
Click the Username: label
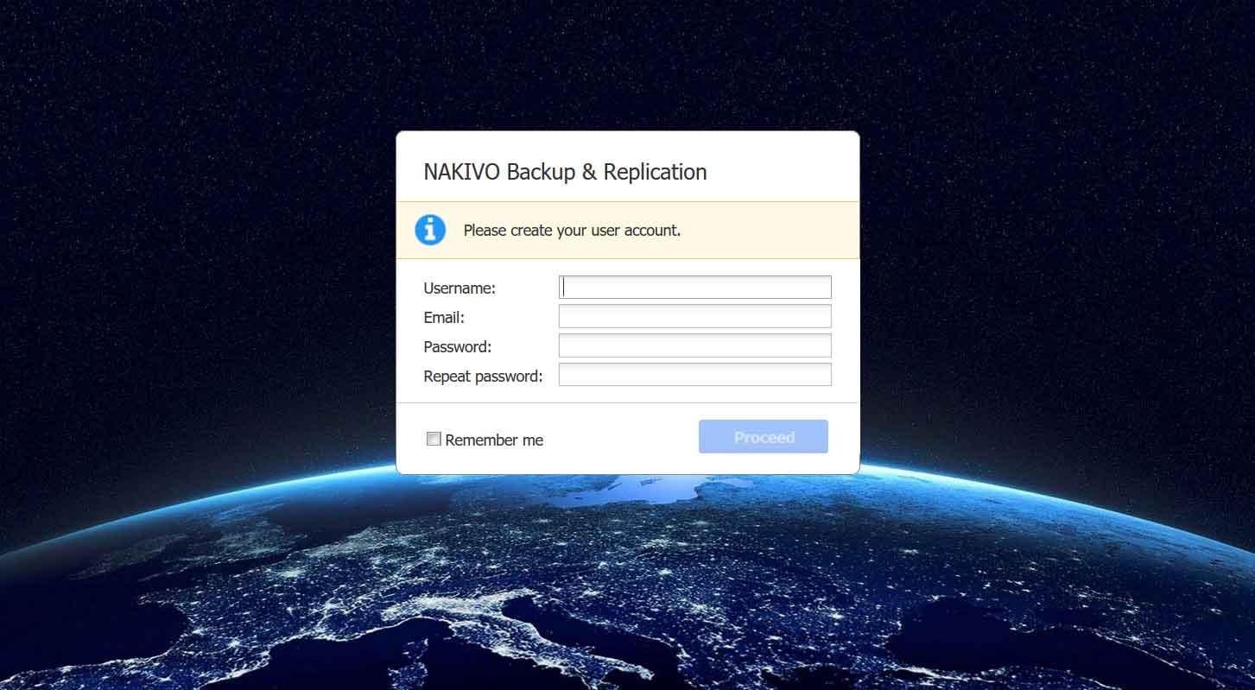click(460, 288)
